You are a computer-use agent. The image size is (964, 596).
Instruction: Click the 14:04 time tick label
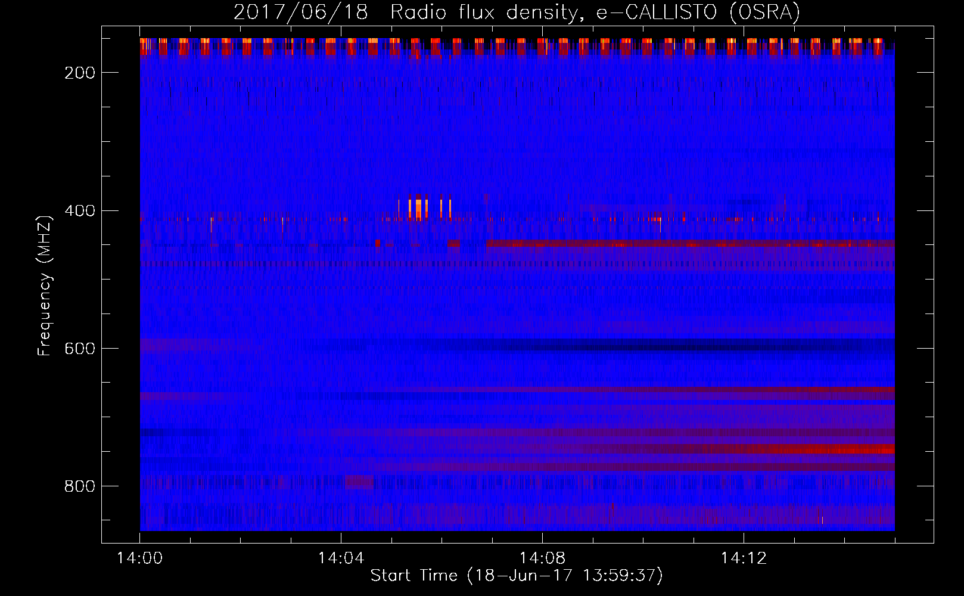coord(341,558)
